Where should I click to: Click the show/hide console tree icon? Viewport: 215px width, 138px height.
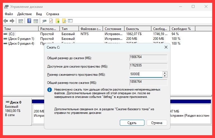click(x=20, y=21)
